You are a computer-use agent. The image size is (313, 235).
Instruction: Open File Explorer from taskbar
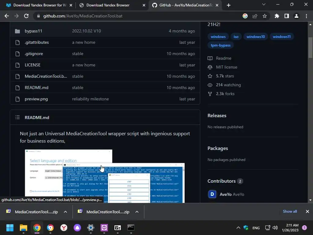point(23,228)
